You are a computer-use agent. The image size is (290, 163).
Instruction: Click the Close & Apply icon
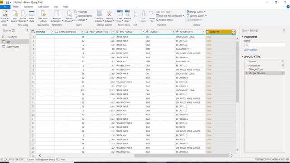click(5, 14)
